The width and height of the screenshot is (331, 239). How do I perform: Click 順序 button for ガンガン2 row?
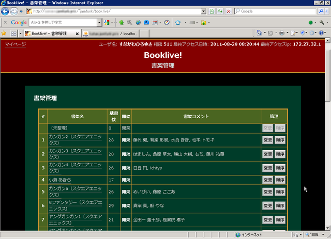point(280,140)
